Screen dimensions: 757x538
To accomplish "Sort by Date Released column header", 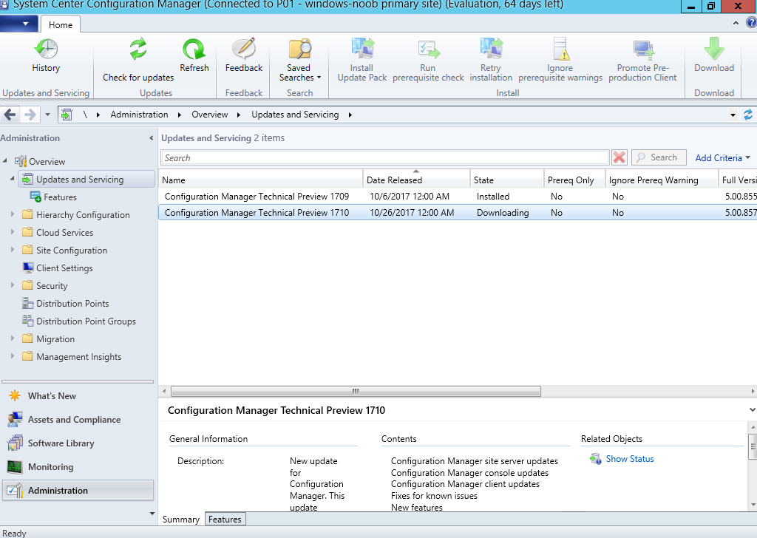I will point(416,180).
